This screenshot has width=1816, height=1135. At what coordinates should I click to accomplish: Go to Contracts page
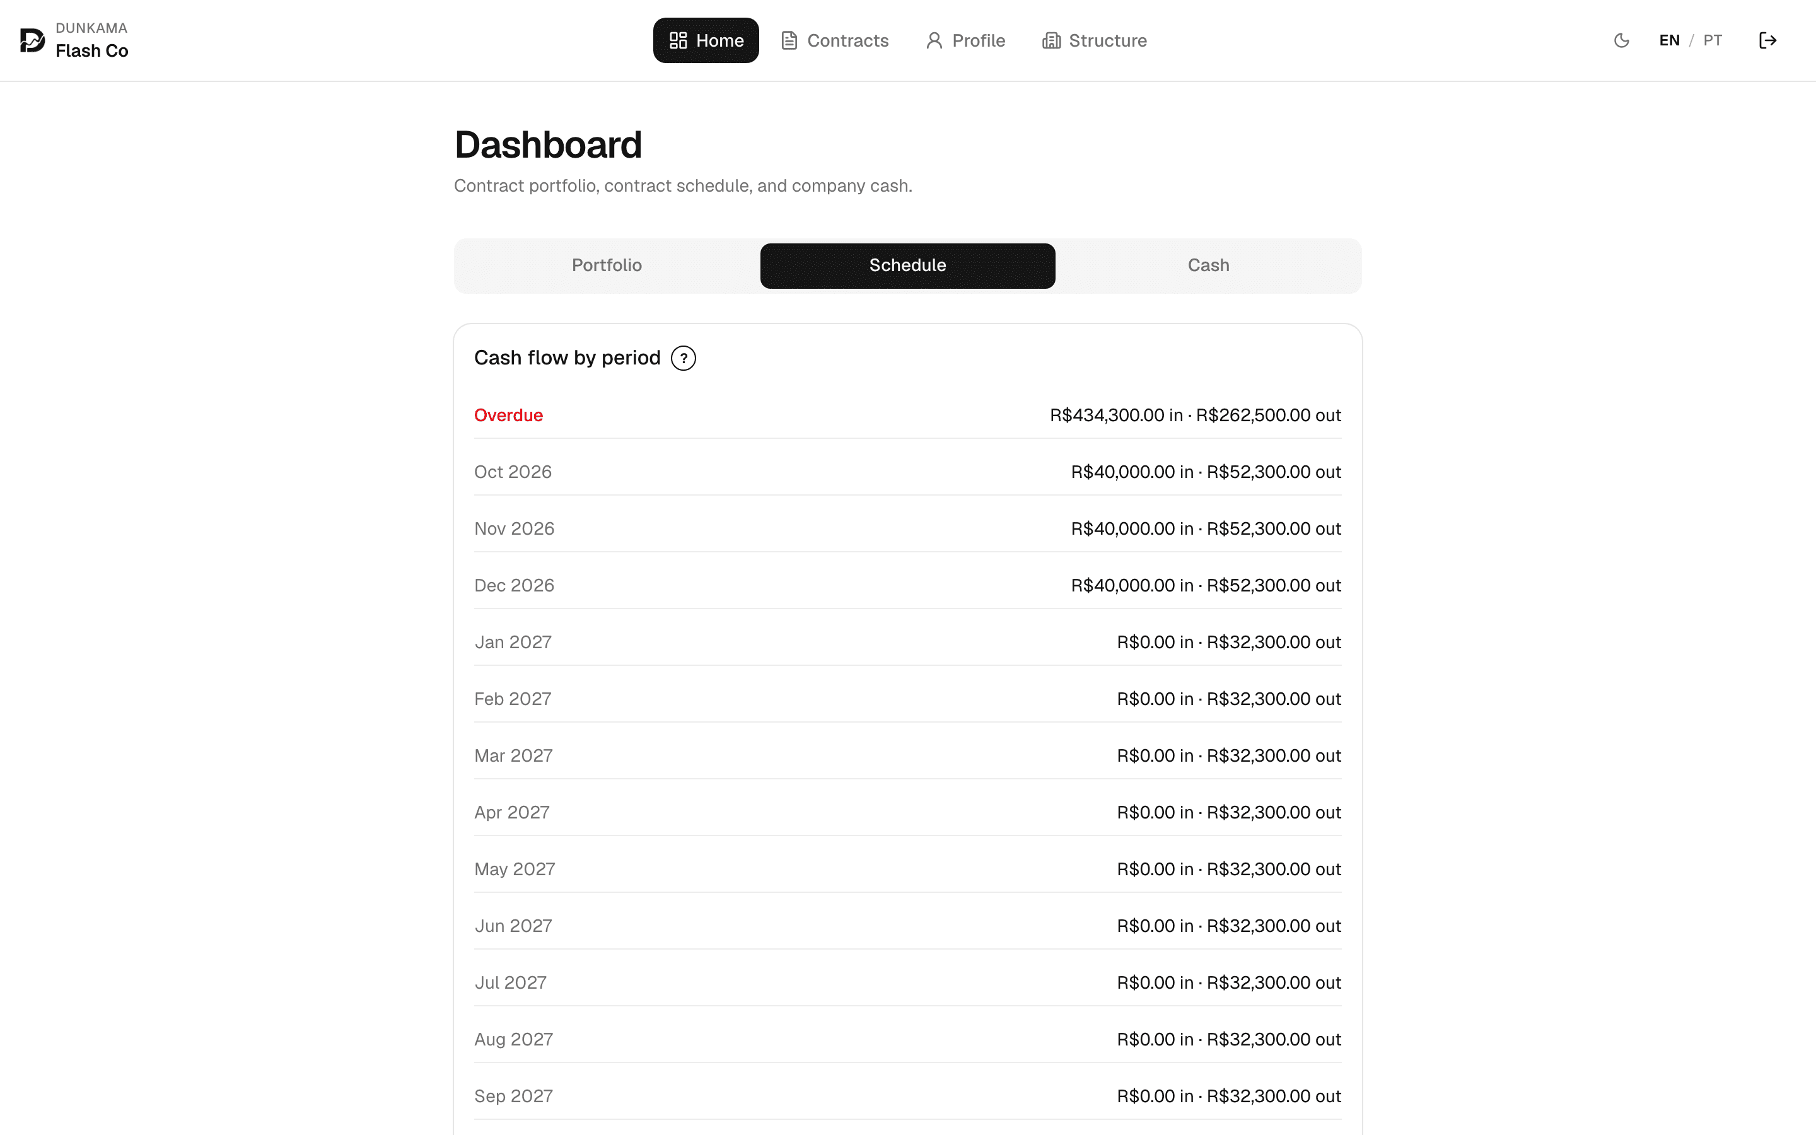click(834, 40)
